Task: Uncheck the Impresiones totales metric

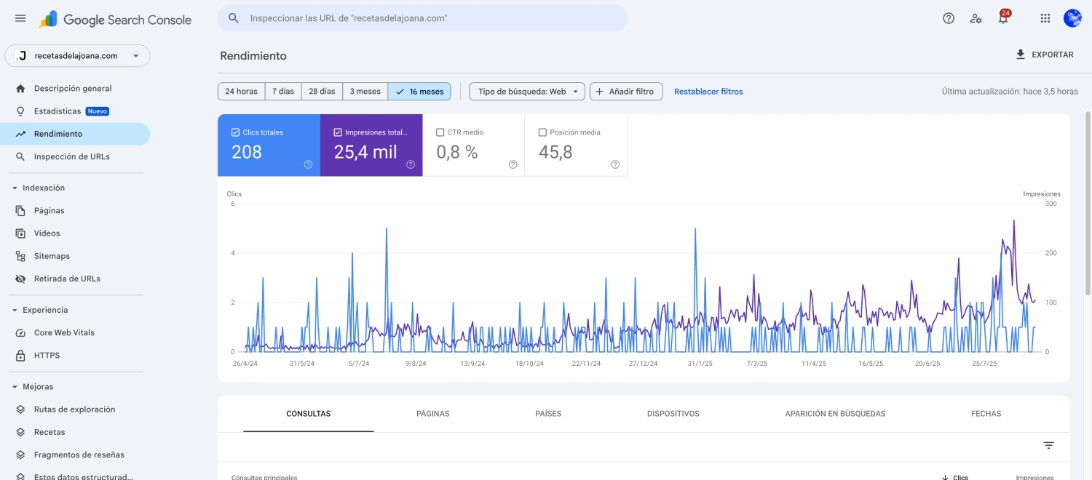Action: (x=338, y=132)
